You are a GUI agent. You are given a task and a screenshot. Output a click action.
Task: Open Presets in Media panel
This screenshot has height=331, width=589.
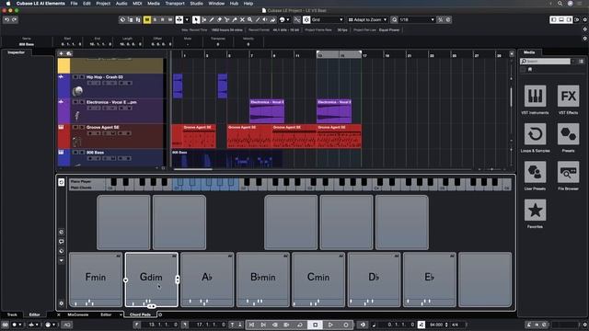tap(568, 134)
